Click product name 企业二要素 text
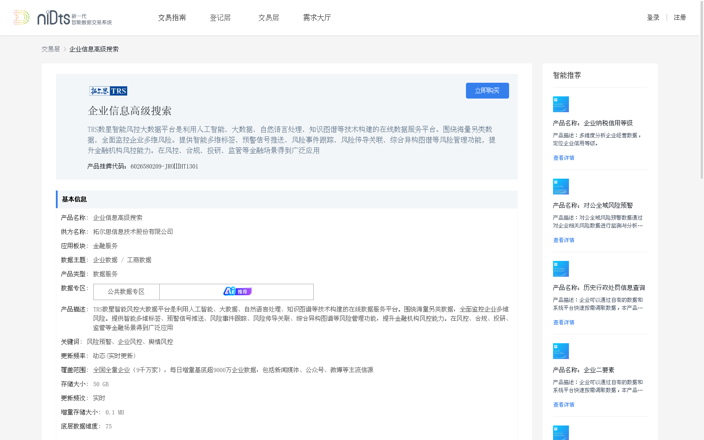The height and width of the screenshot is (440, 704). click(599, 370)
